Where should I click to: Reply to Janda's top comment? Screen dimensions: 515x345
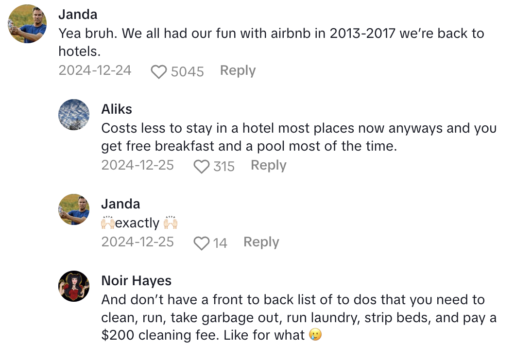[x=238, y=70]
